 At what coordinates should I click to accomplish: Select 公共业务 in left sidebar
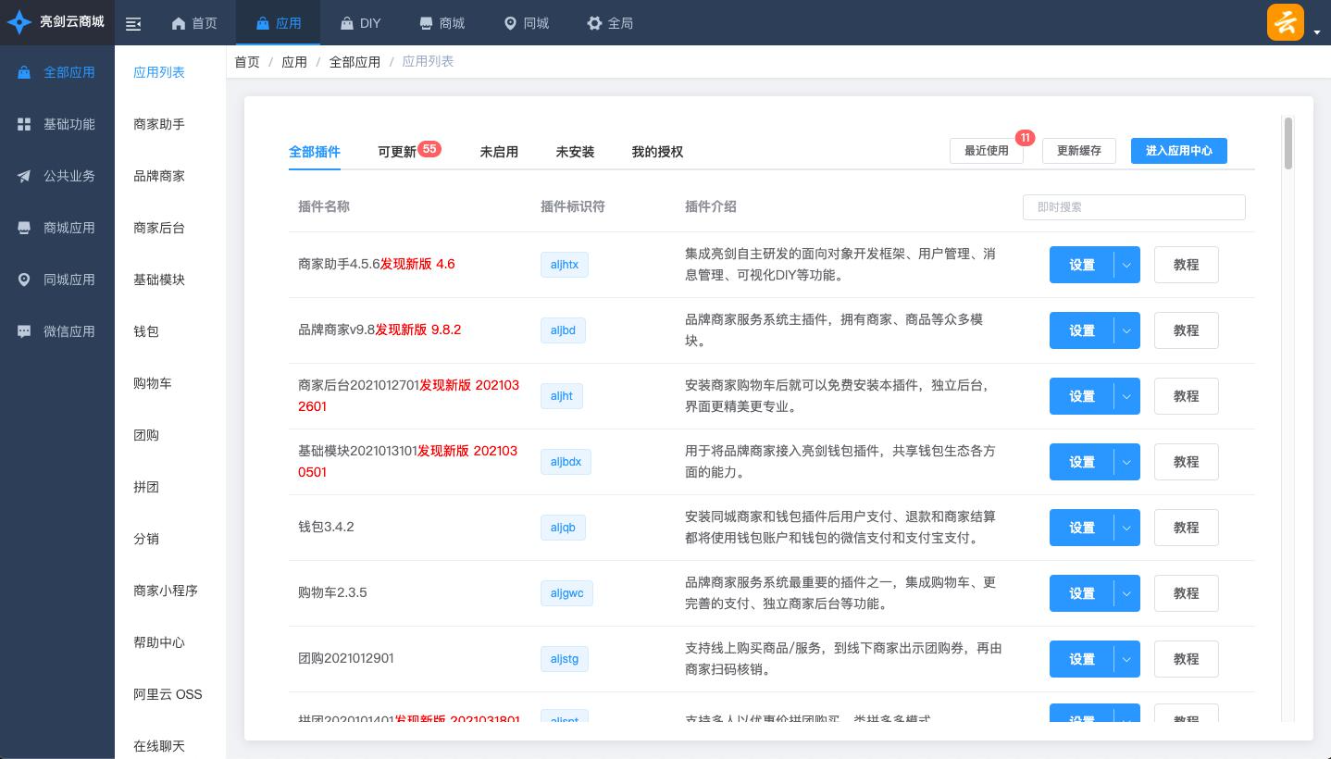[x=57, y=176]
